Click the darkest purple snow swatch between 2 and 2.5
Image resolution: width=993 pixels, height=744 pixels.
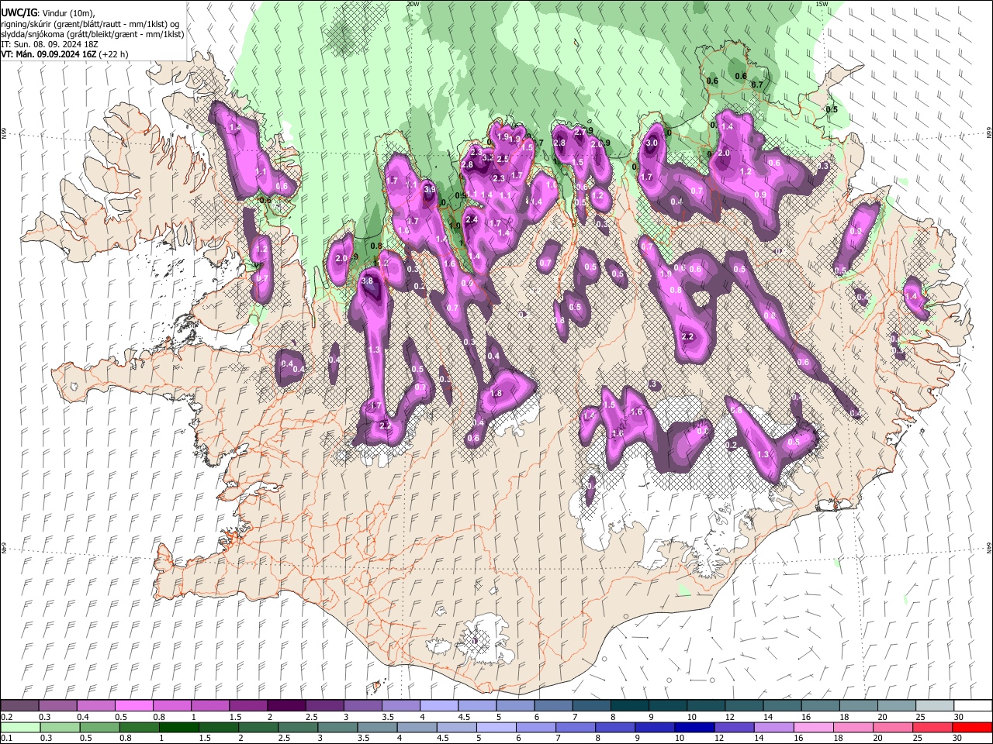click(287, 705)
